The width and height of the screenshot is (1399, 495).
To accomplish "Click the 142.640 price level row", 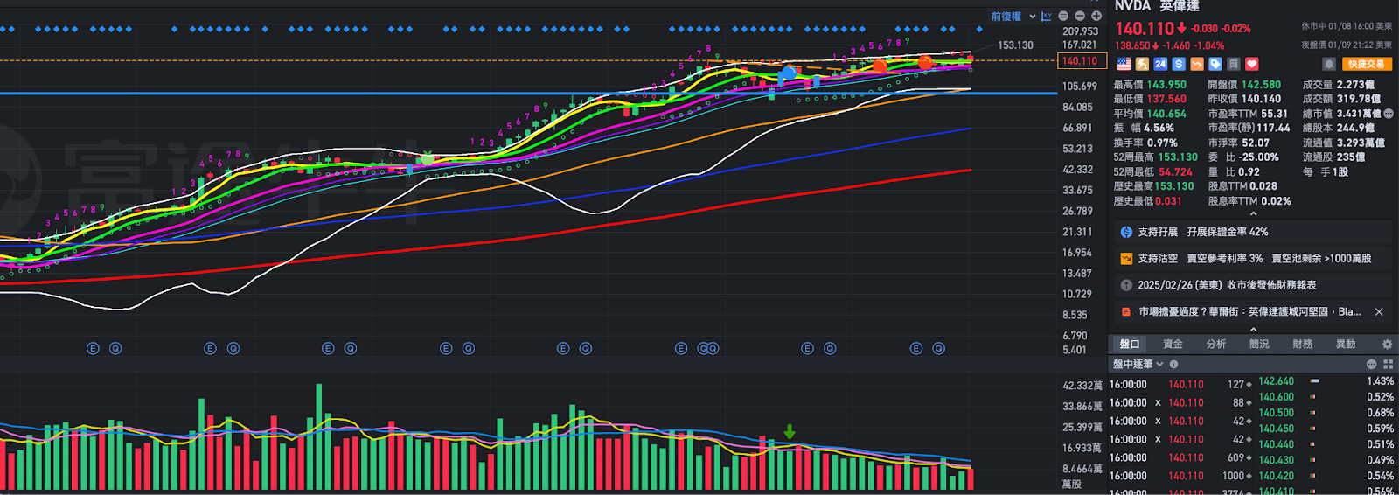I will (1327, 381).
